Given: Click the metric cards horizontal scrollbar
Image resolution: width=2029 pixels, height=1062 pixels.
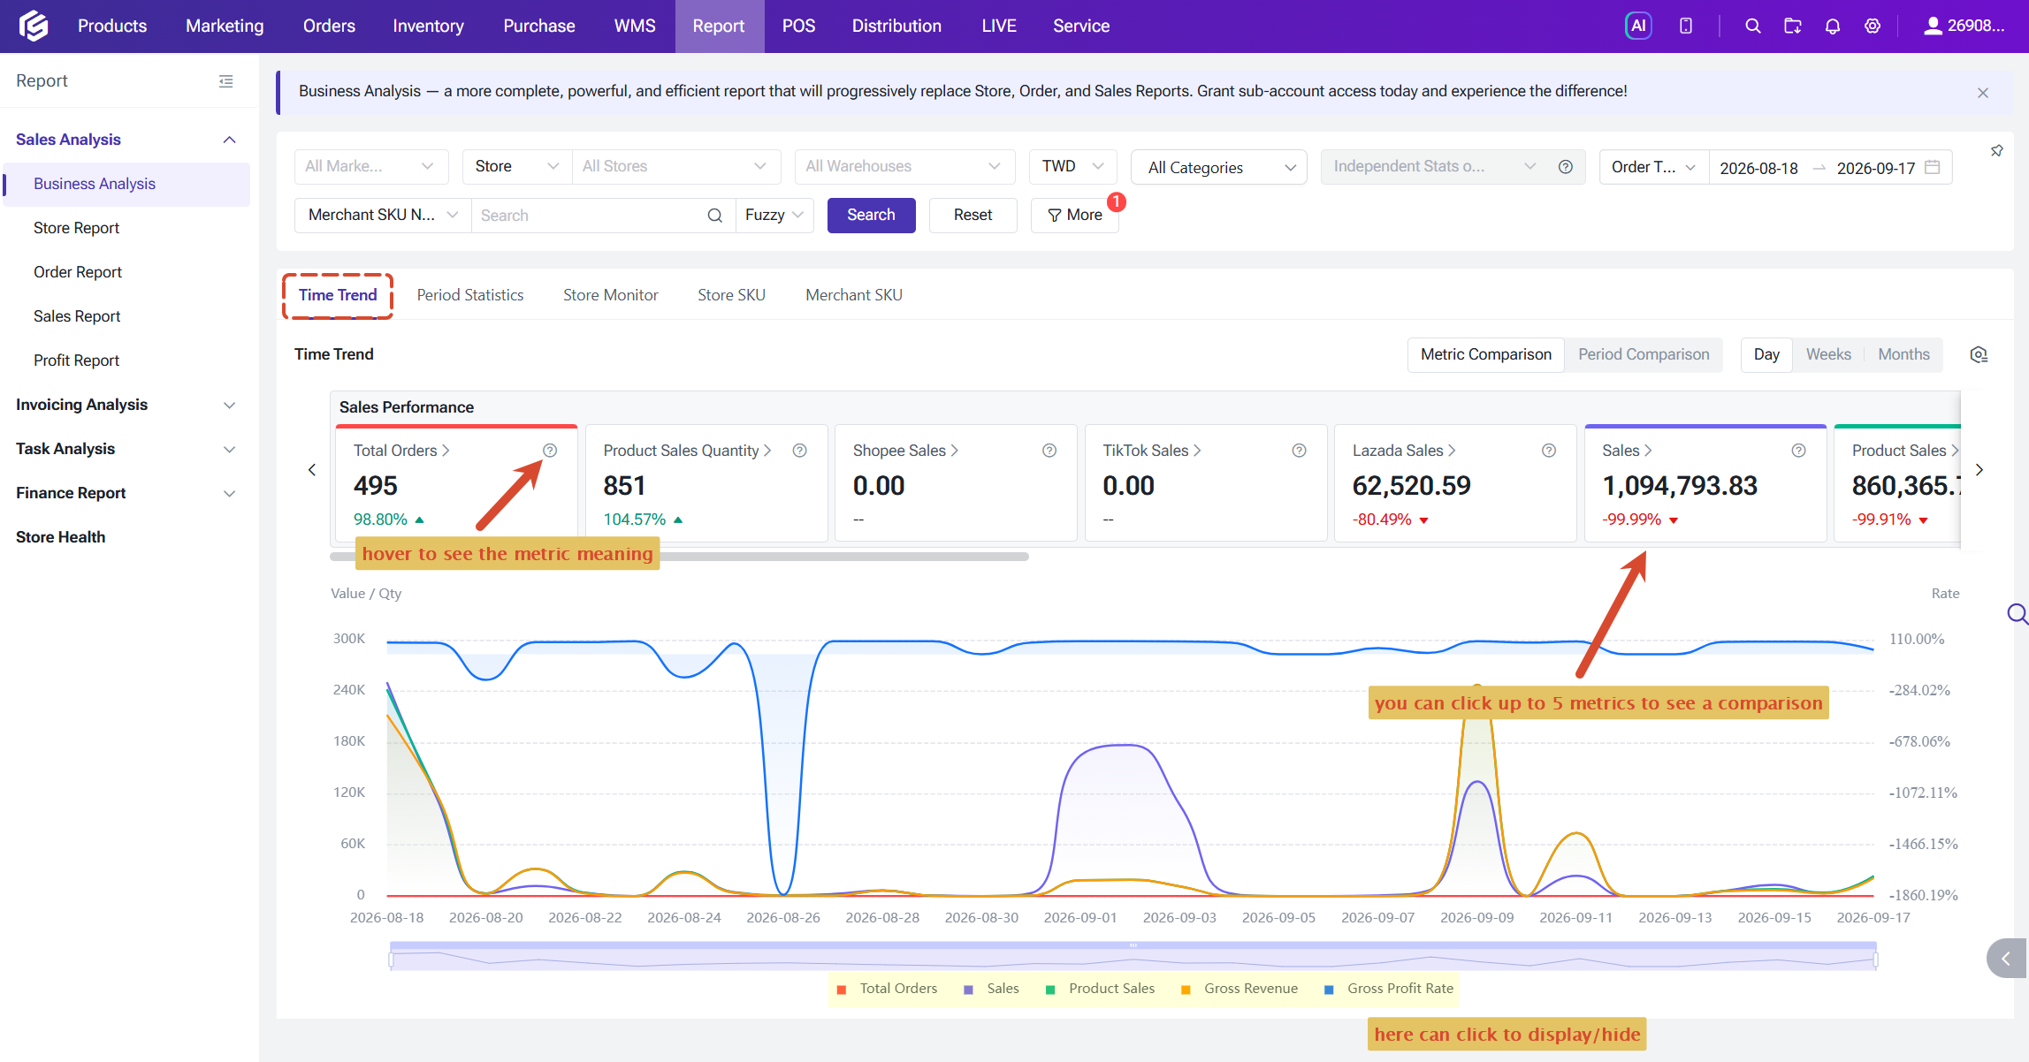Looking at the screenshot, I should coord(679,557).
